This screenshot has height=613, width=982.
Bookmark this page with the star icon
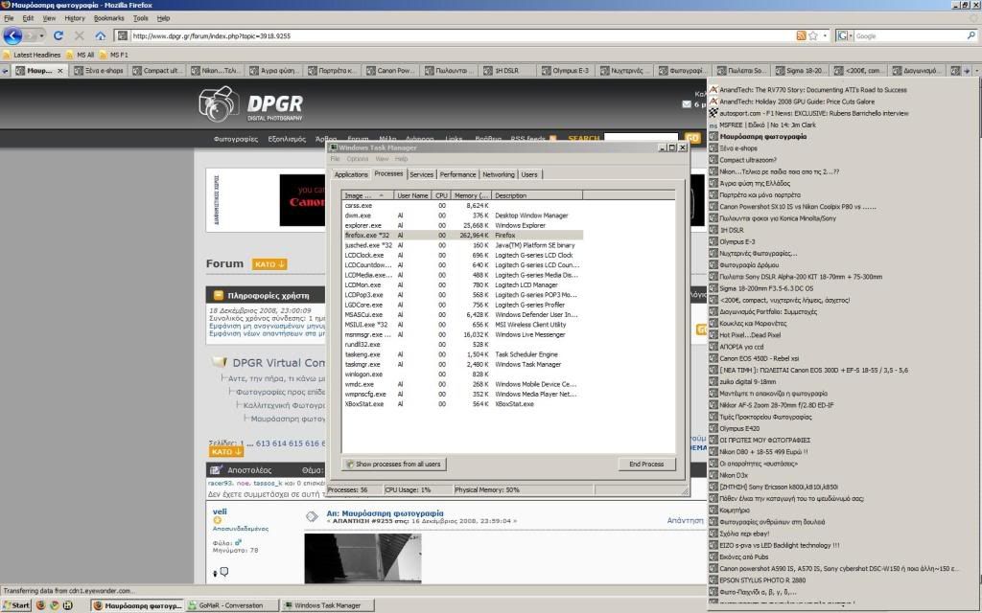pyautogui.click(x=813, y=35)
